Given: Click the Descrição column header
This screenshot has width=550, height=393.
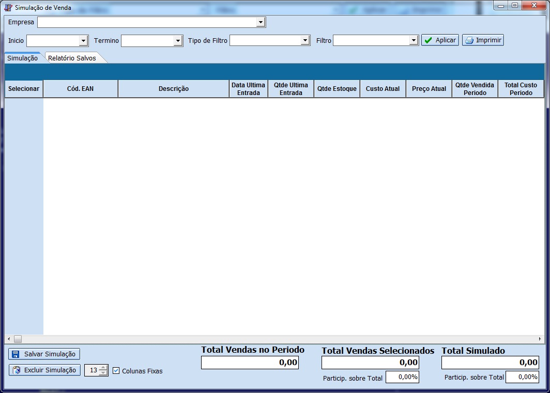Looking at the screenshot, I should click(173, 89).
